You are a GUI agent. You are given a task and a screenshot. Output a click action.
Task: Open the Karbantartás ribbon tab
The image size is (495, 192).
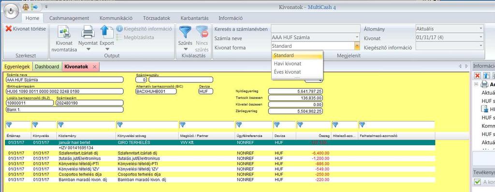coord(194,18)
